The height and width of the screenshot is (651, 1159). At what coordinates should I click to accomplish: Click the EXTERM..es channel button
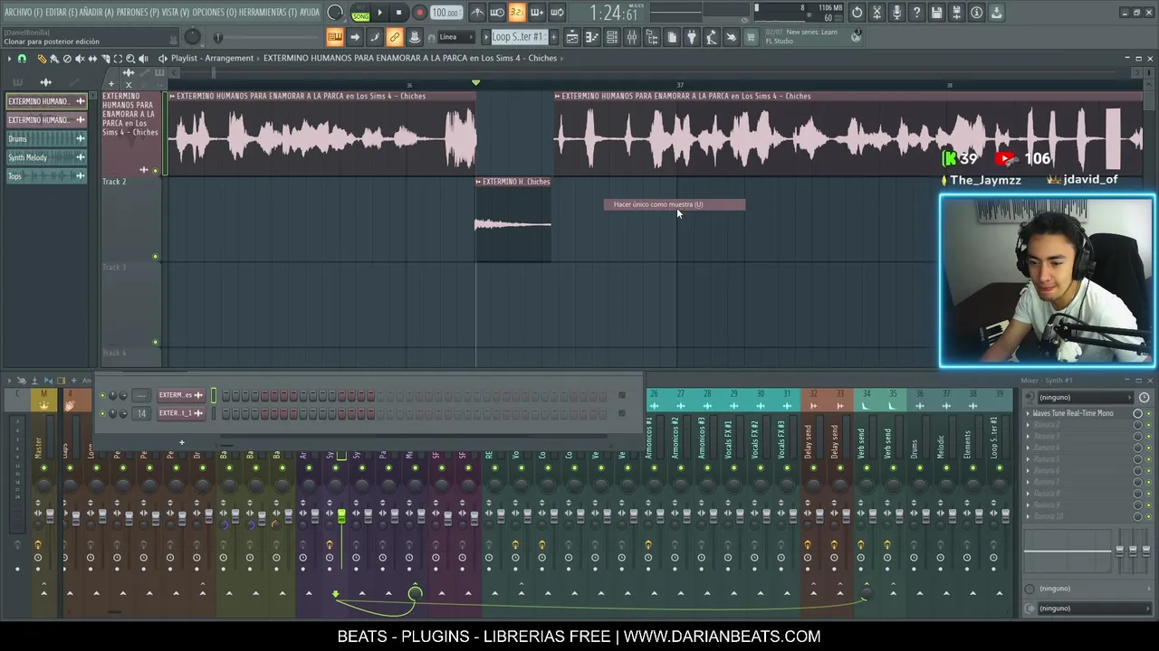181,395
